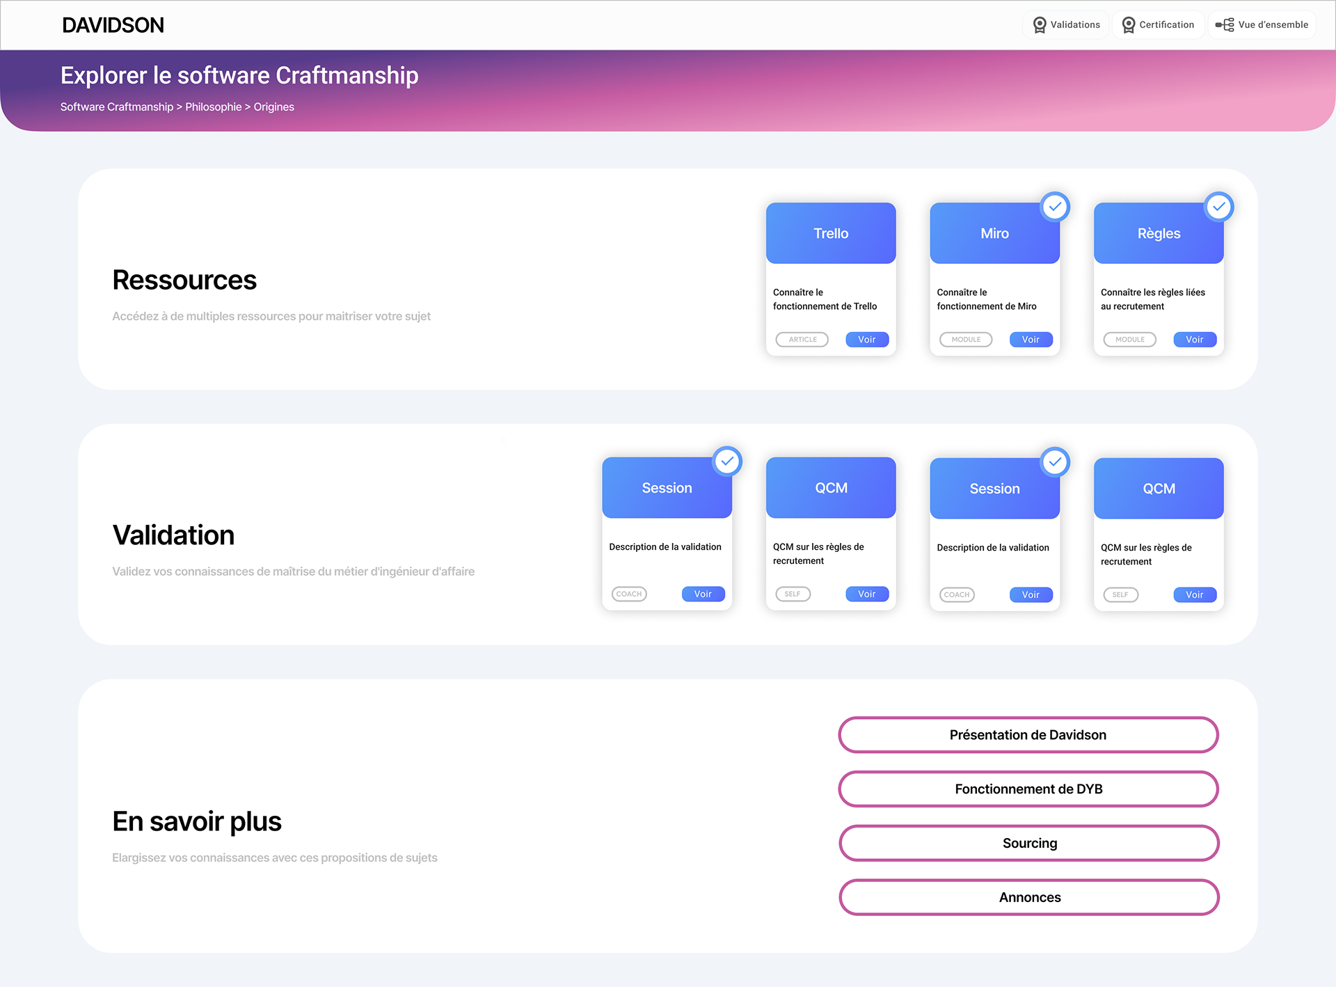Open the Trello card via Voir
Viewport: 1336px width, 987px height.
point(866,340)
